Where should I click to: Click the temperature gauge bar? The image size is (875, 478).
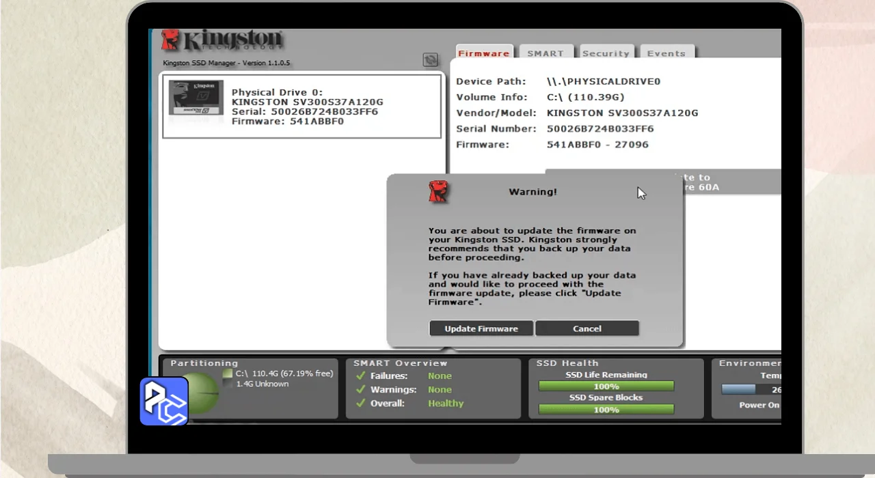(751, 389)
